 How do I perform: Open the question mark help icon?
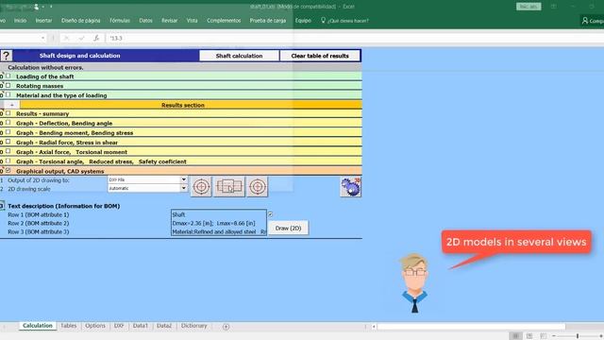(7, 56)
